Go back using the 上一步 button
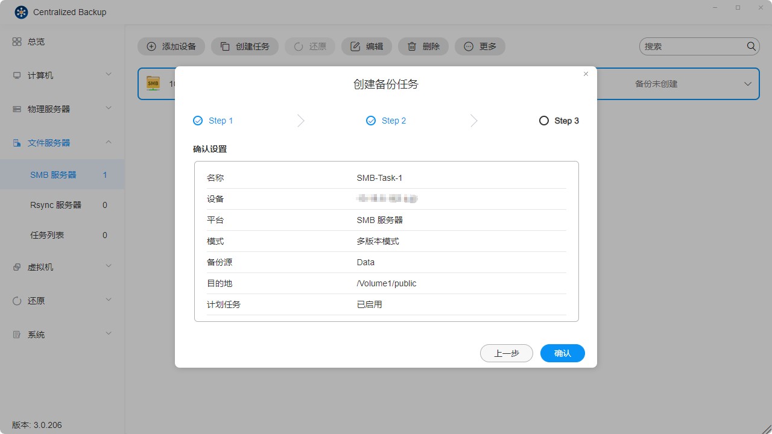 (x=506, y=353)
